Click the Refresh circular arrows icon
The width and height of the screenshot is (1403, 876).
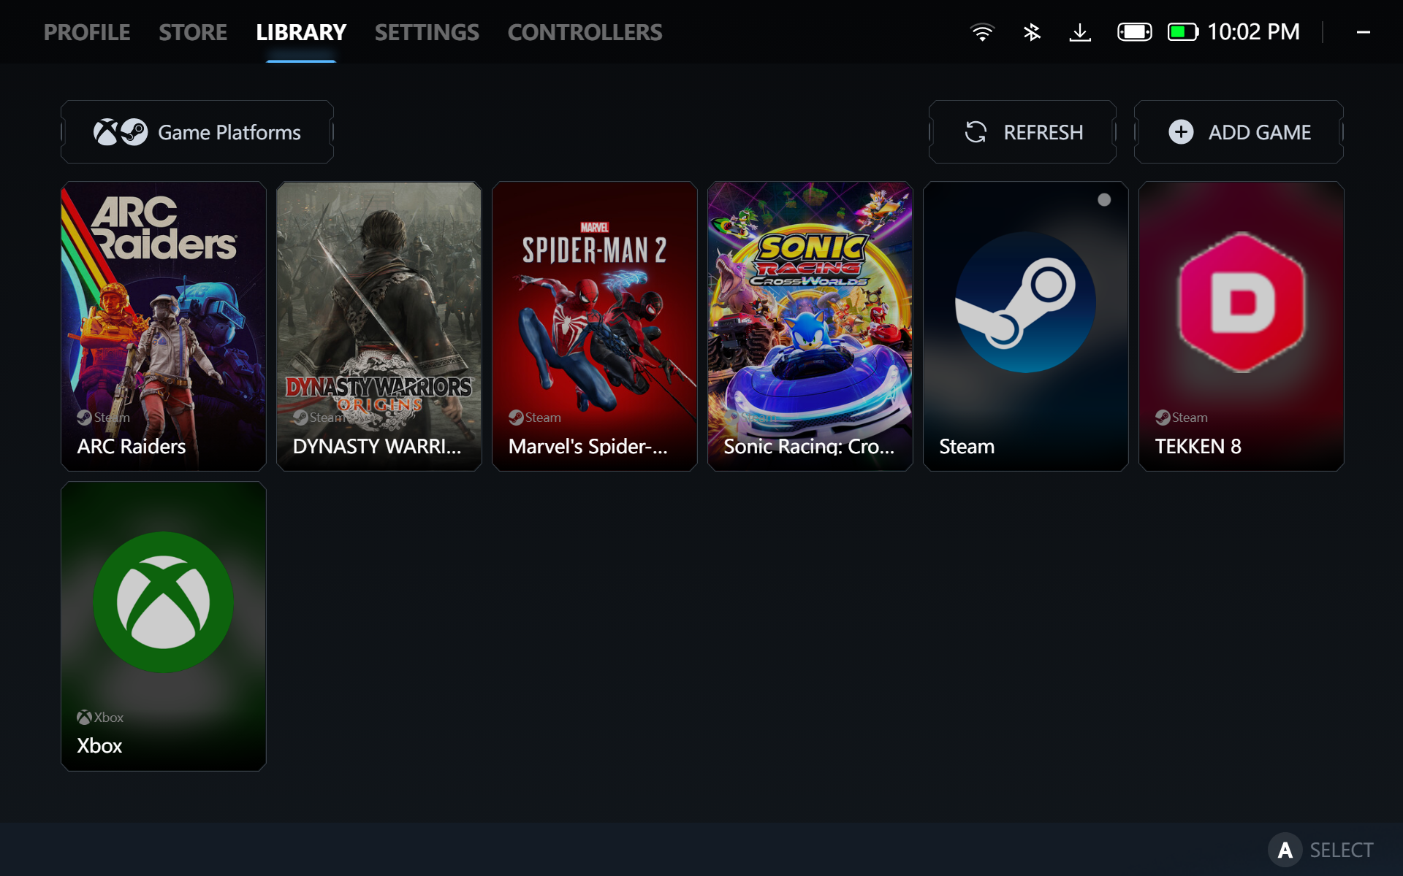point(976,132)
